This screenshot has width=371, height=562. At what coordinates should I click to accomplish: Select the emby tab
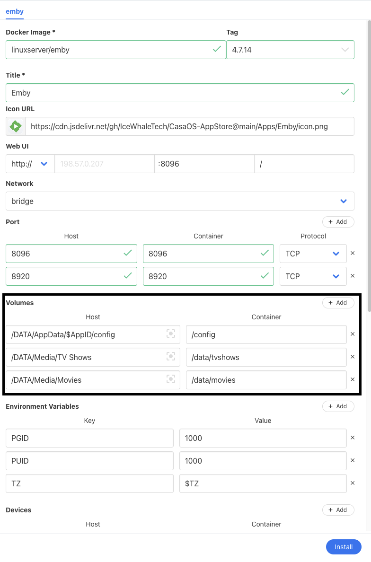(x=15, y=11)
